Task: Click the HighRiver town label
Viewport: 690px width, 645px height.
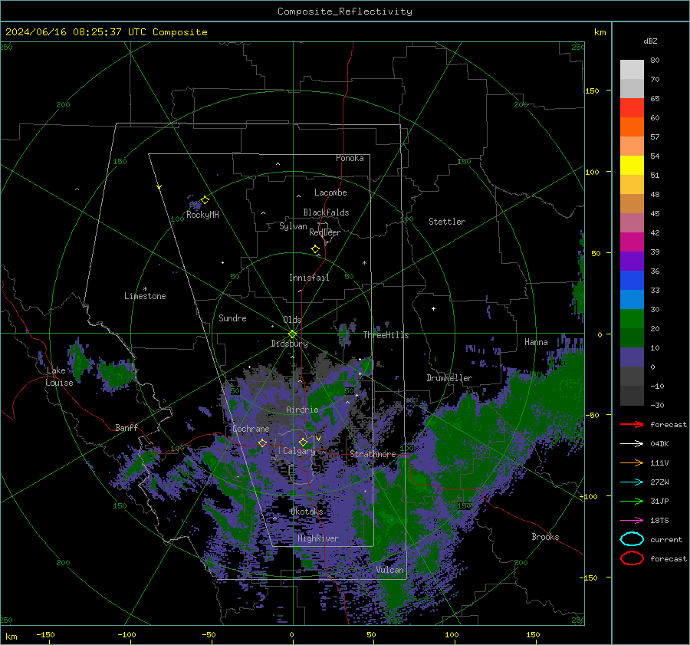Action: [x=317, y=538]
